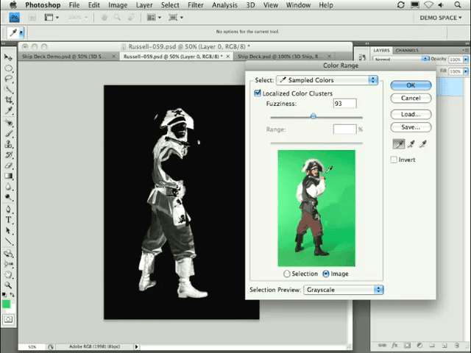Image resolution: width=471 pixels, height=353 pixels.
Task: Select the Lasso tool in the toolbox
Action: coord(9,77)
